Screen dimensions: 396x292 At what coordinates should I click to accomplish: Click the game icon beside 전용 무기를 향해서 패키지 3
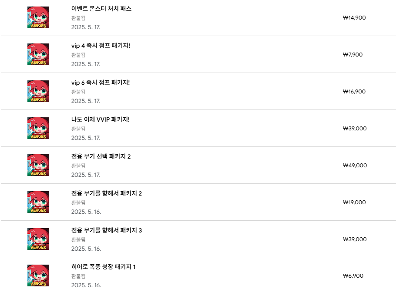[x=38, y=239]
